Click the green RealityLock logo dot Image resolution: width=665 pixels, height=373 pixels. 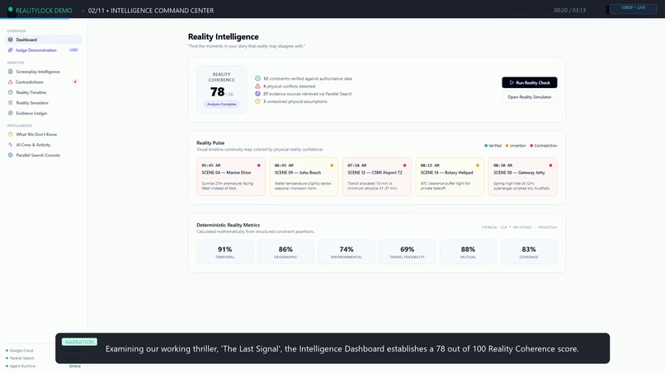coord(11,9)
